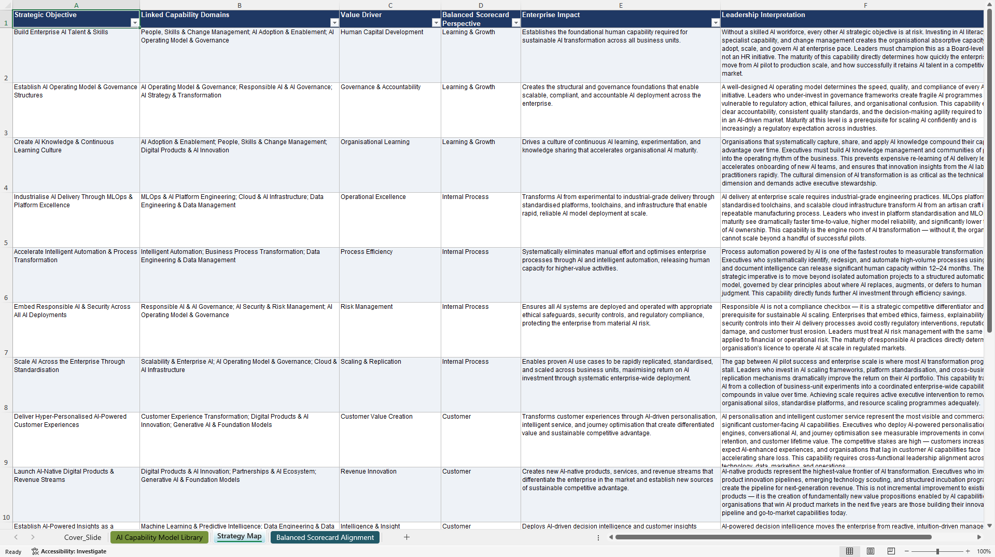Open Balanced Scorecard Perspective filter dropdown
This screenshot has width=995, height=557.
[x=516, y=23]
